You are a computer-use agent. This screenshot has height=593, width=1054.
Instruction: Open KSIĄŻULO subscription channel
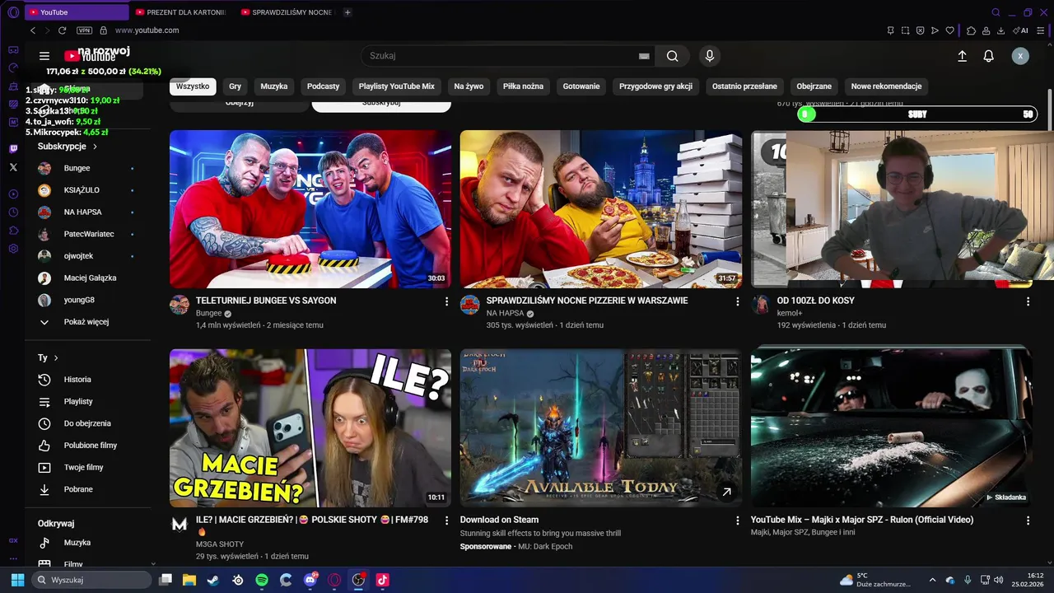coord(87,190)
